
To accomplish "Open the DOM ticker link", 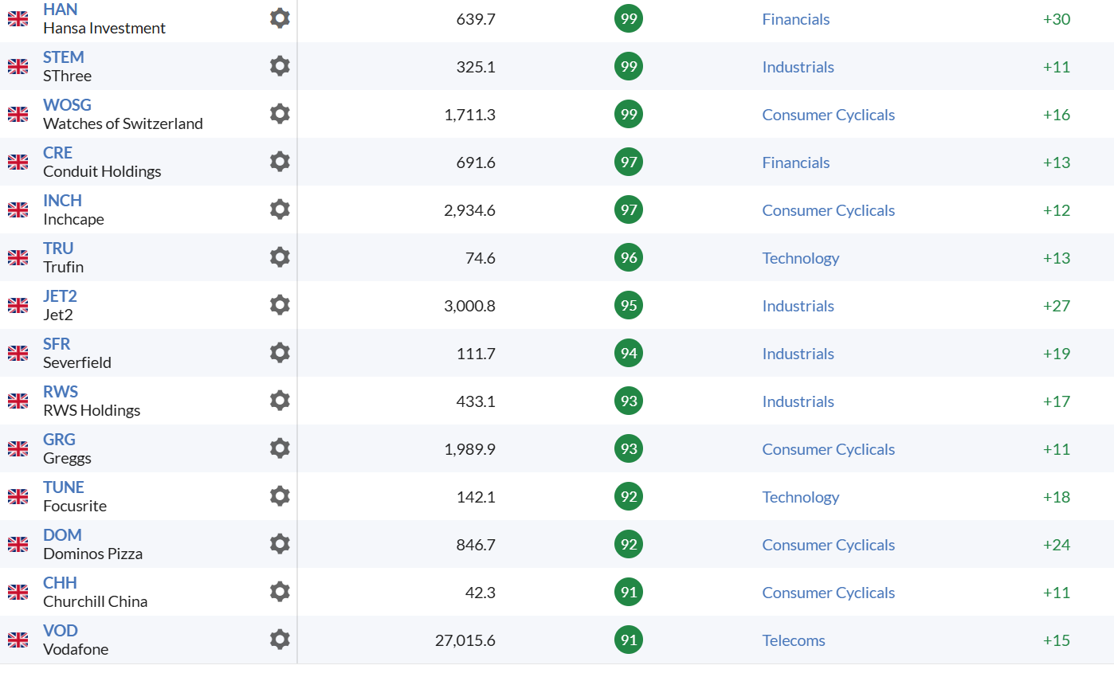I will pyautogui.click(x=62, y=535).
